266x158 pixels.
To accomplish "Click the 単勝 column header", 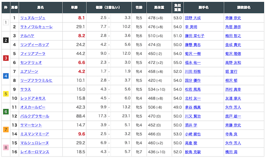I will [x=74, y=7].
